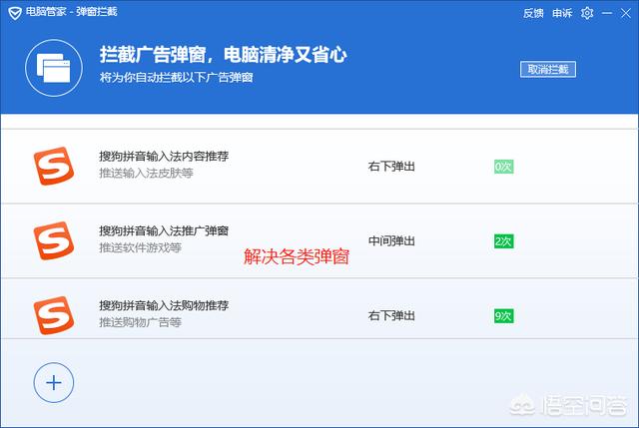Click Sogou icon beside 搜狗拼音输入法推广弹窗
Image resolution: width=639 pixels, height=428 pixels.
[54, 240]
